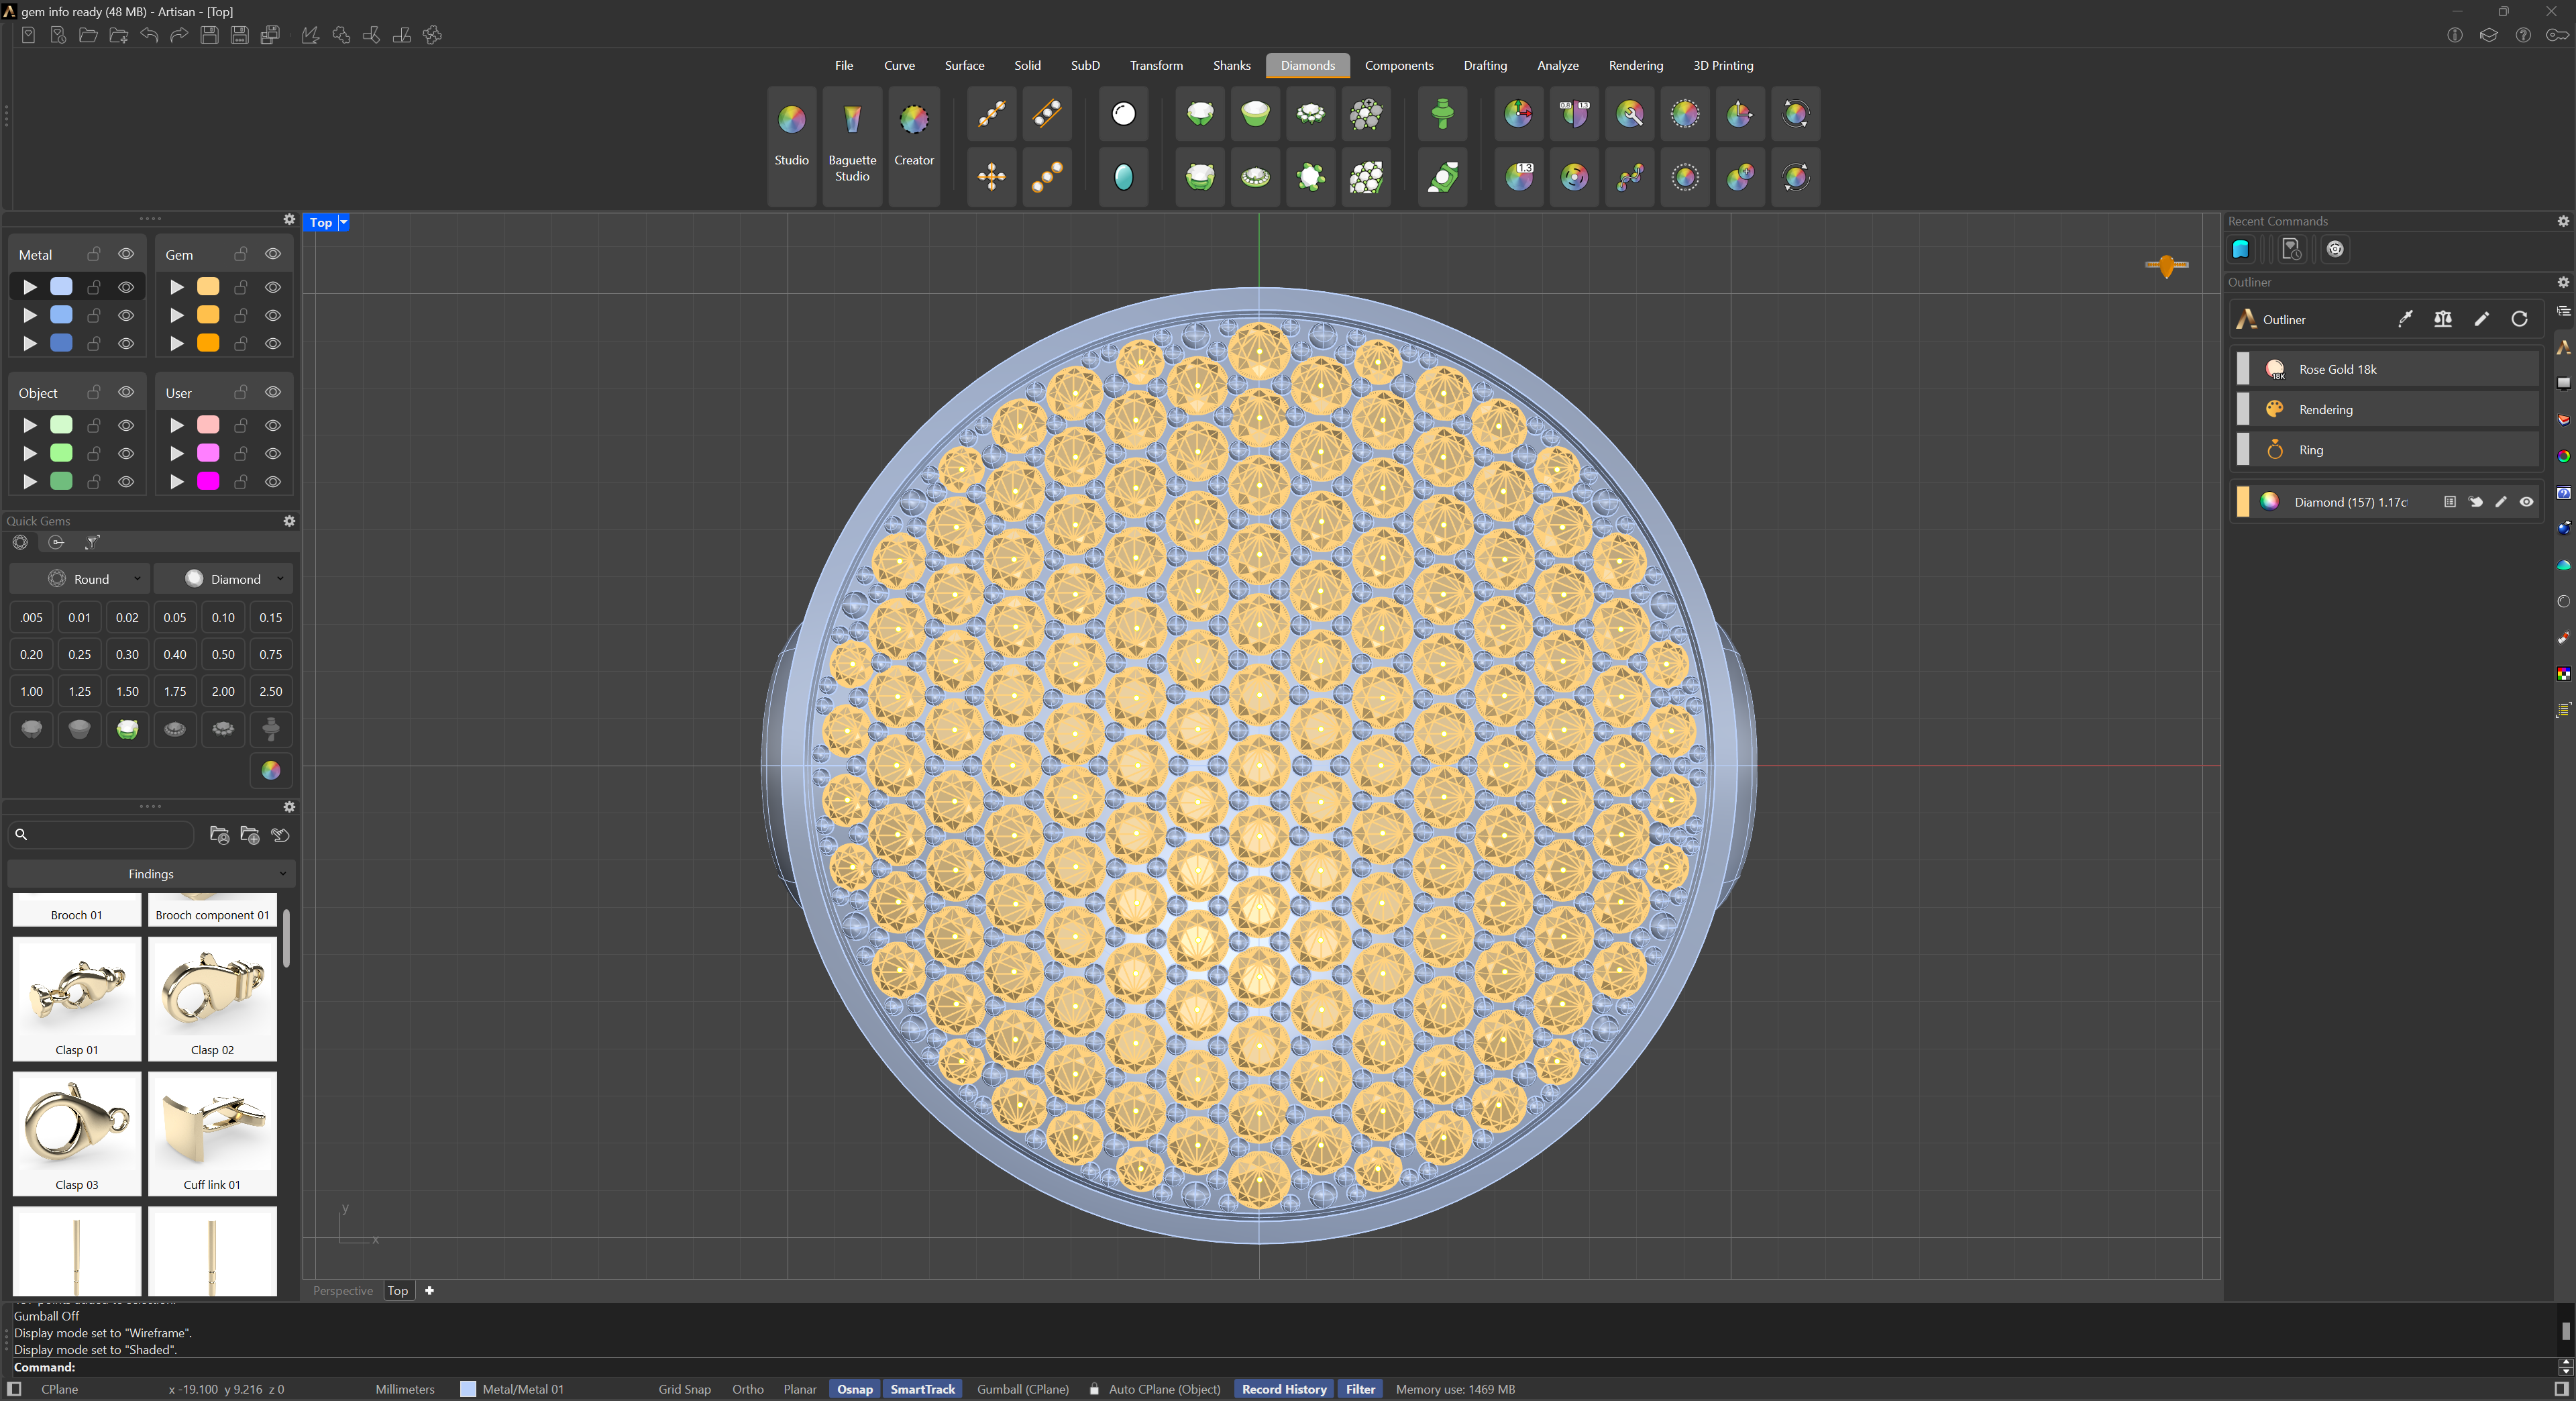Hide the Diamond (157) 1.17c outliner item
Screen dimensions: 2576x1401
pyautogui.click(x=2526, y=502)
